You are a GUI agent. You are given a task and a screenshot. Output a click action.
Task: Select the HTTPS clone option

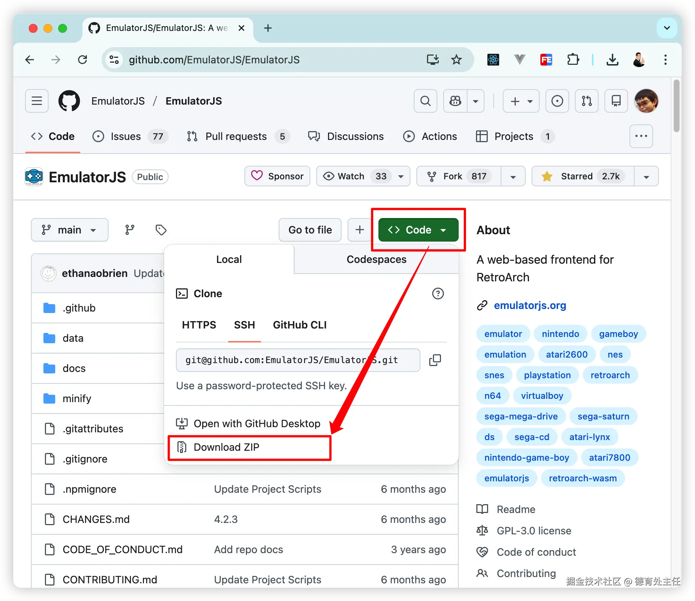pyautogui.click(x=199, y=325)
